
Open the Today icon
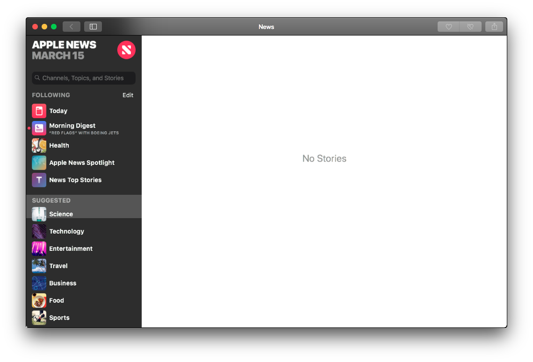click(39, 111)
